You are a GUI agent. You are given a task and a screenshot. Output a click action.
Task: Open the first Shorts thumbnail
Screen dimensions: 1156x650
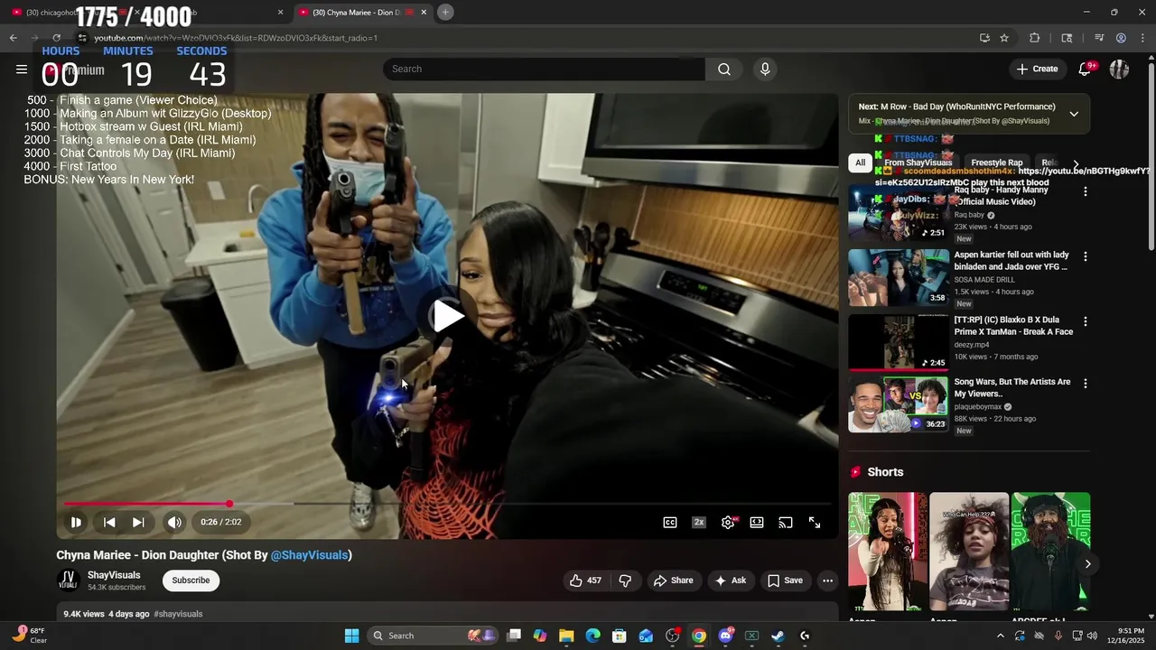click(x=888, y=552)
